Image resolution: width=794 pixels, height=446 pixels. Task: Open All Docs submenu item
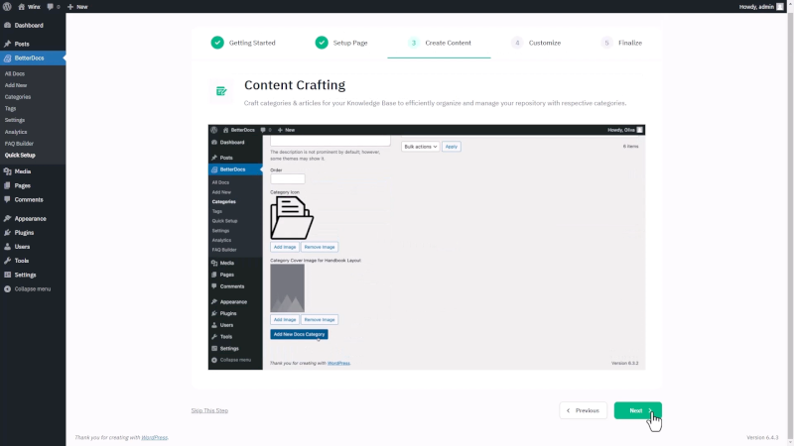click(x=15, y=73)
